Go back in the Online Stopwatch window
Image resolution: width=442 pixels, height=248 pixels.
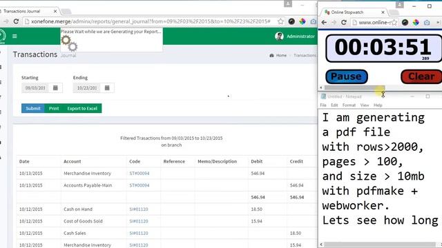(x=324, y=23)
